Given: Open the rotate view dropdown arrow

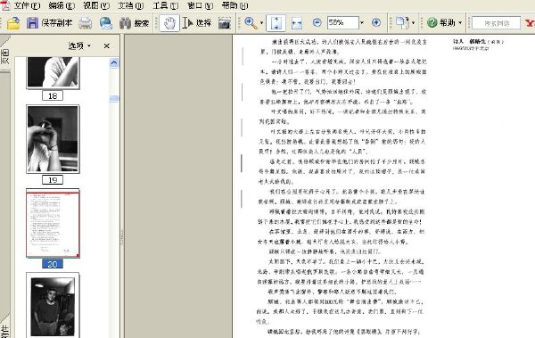Looking at the screenshot, I should (x=414, y=23).
